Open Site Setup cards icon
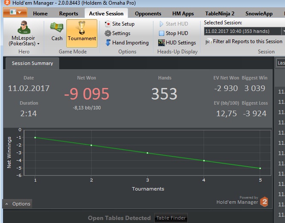The image size is (285, 223). pyautogui.click(x=108, y=24)
